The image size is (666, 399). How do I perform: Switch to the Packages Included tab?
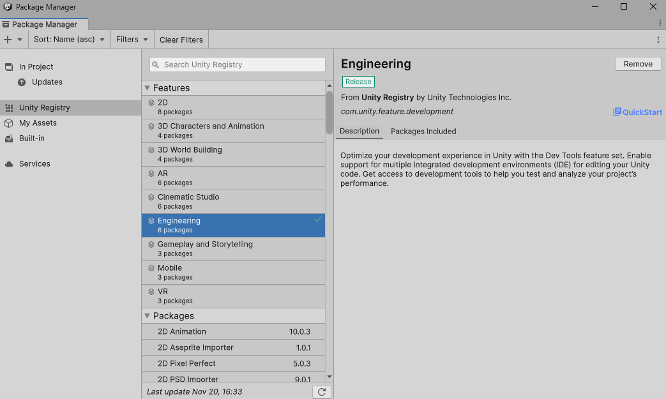click(423, 132)
